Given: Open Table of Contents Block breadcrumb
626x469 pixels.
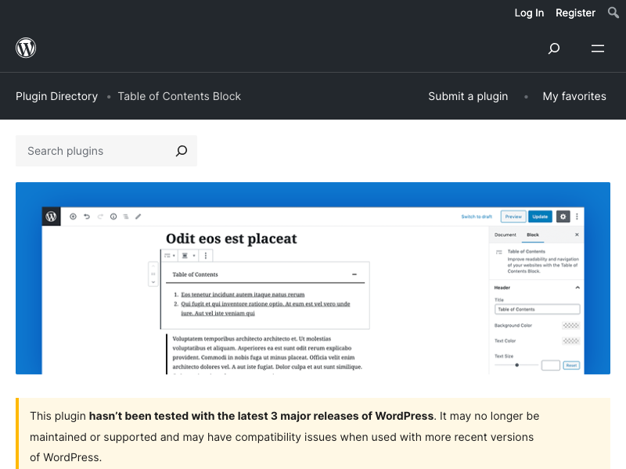Looking at the screenshot, I should pos(179,96).
